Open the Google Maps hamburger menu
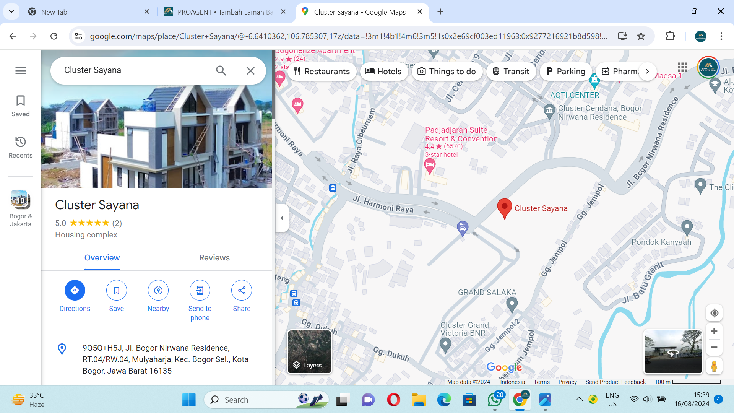The image size is (734, 413). 21,71
